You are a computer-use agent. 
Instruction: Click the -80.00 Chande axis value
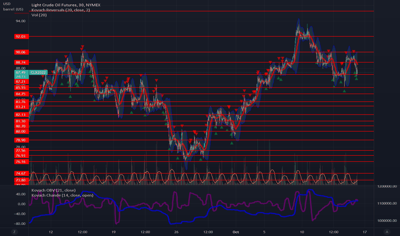(20, 224)
